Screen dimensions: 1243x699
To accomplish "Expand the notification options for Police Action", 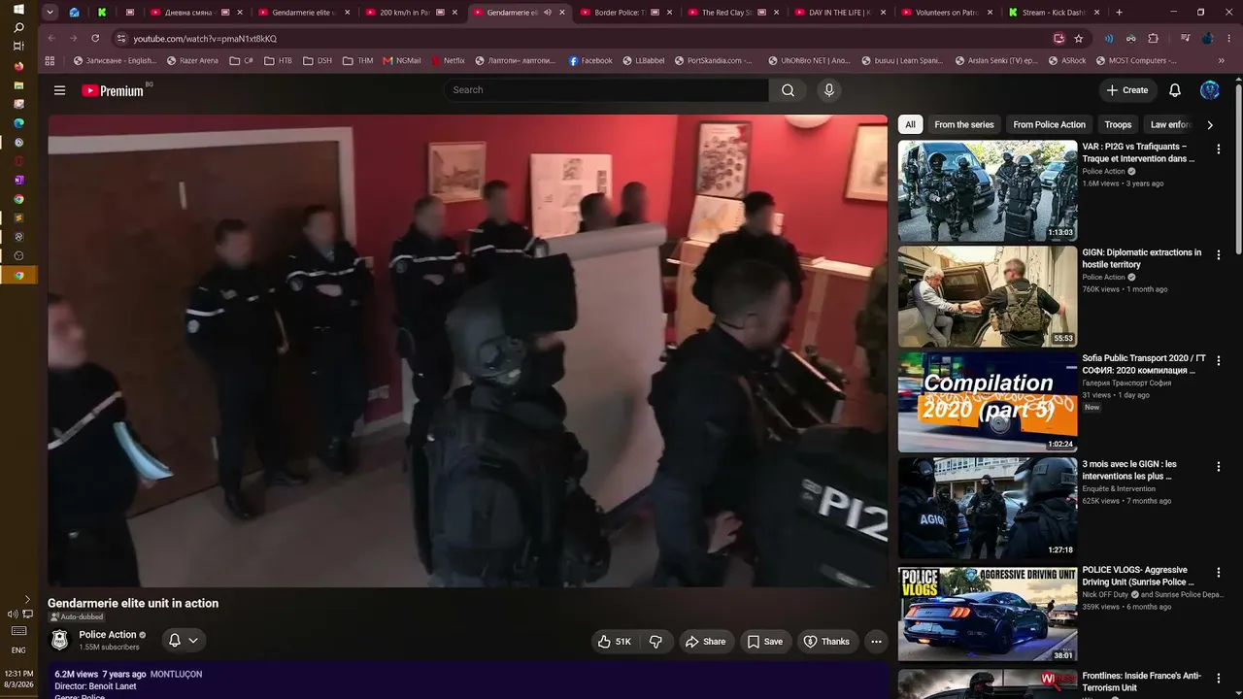I will pos(193,641).
